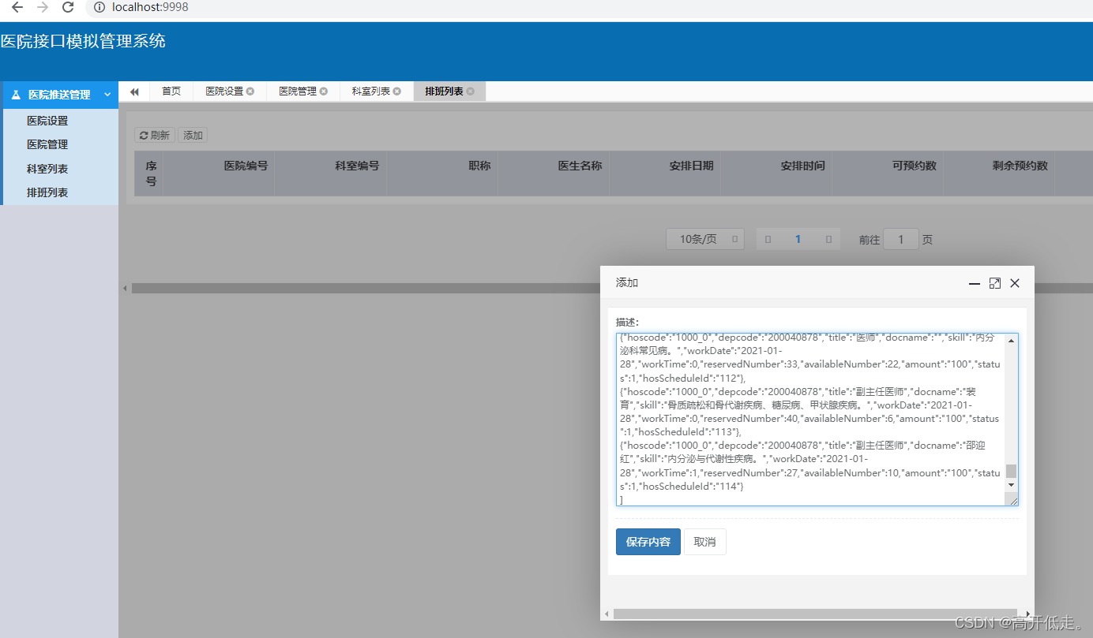Image resolution: width=1093 pixels, height=638 pixels.
Task: Click the previous page arrow
Action: click(768, 239)
